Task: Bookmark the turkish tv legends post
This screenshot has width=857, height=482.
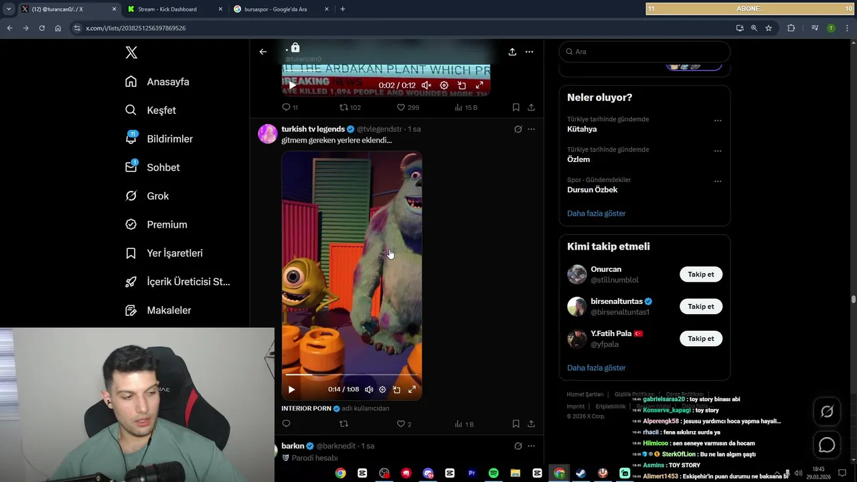Action: pos(516,424)
